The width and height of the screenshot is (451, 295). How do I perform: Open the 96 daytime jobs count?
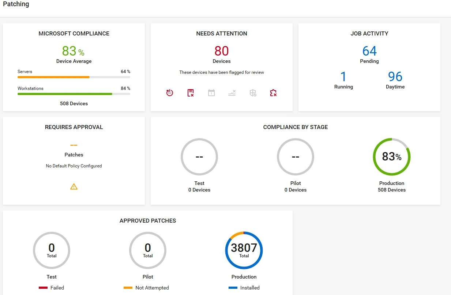coord(395,77)
